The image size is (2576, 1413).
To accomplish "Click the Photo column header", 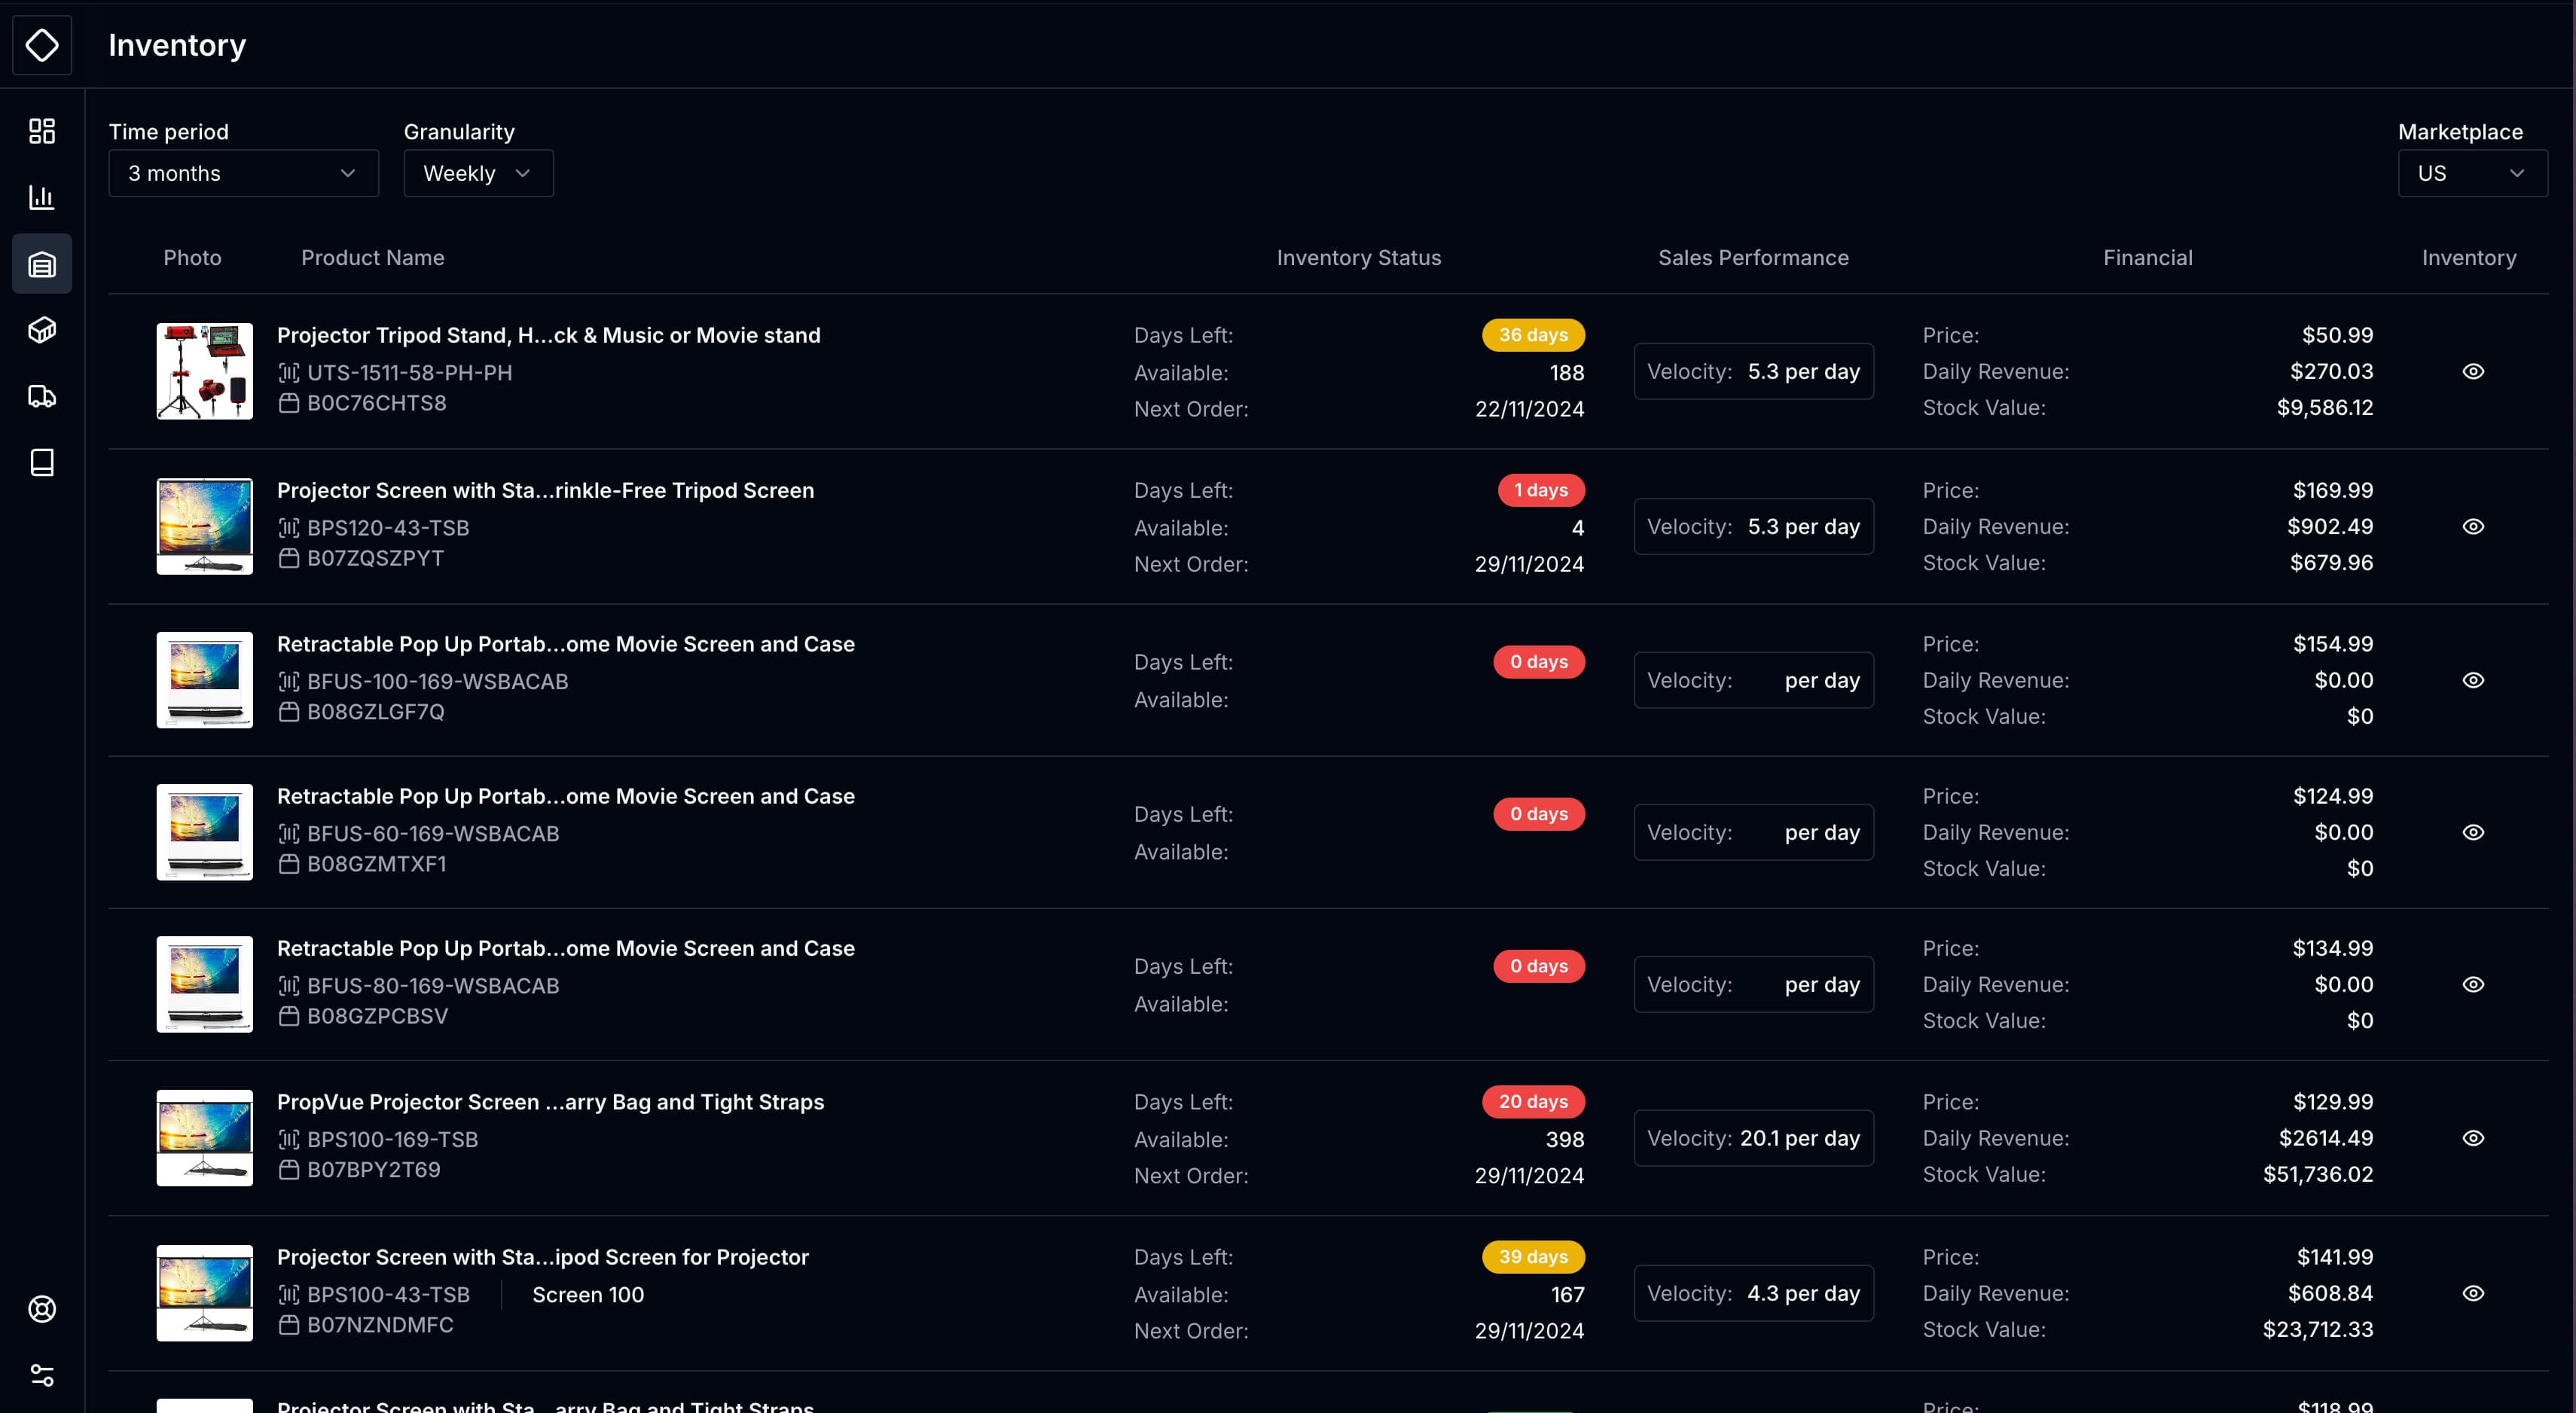I will pos(192,258).
